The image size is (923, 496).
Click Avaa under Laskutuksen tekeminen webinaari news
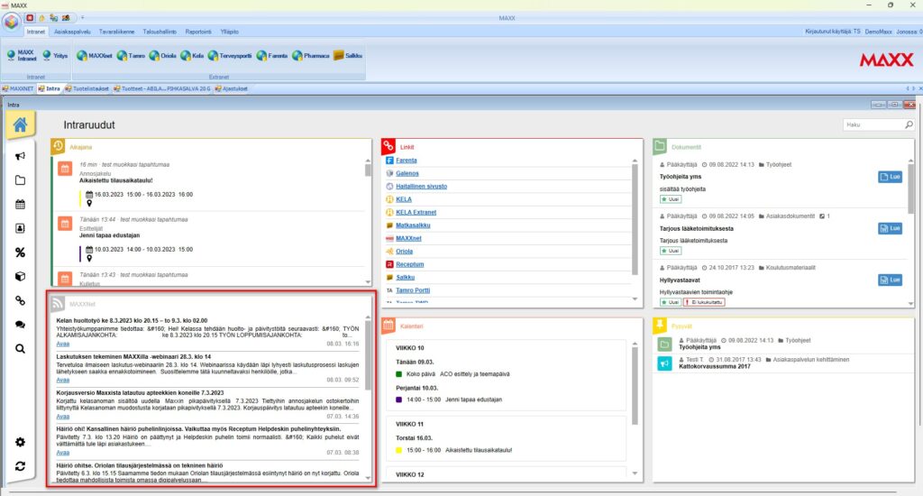(63, 380)
